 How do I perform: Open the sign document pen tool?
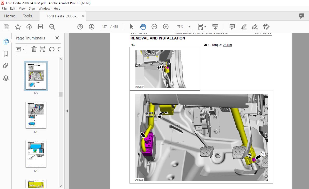point(255,27)
